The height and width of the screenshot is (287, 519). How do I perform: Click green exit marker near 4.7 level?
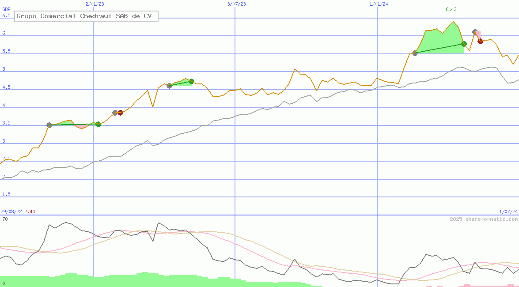click(x=191, y=81)
